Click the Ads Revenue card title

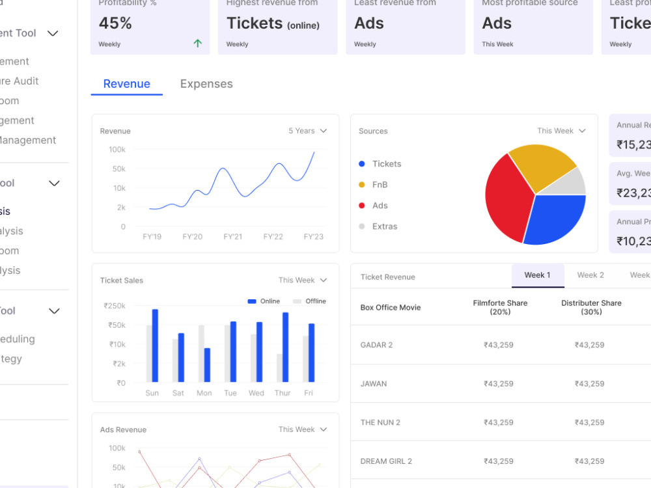pyautogui.click(x=123, y=430)
